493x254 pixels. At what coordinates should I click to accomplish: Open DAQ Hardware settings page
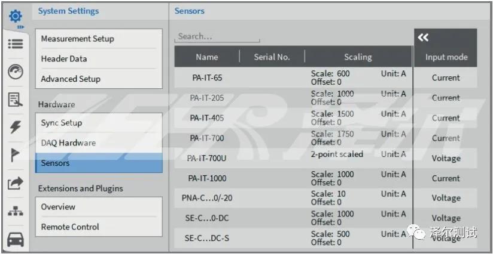click(68, 143)
